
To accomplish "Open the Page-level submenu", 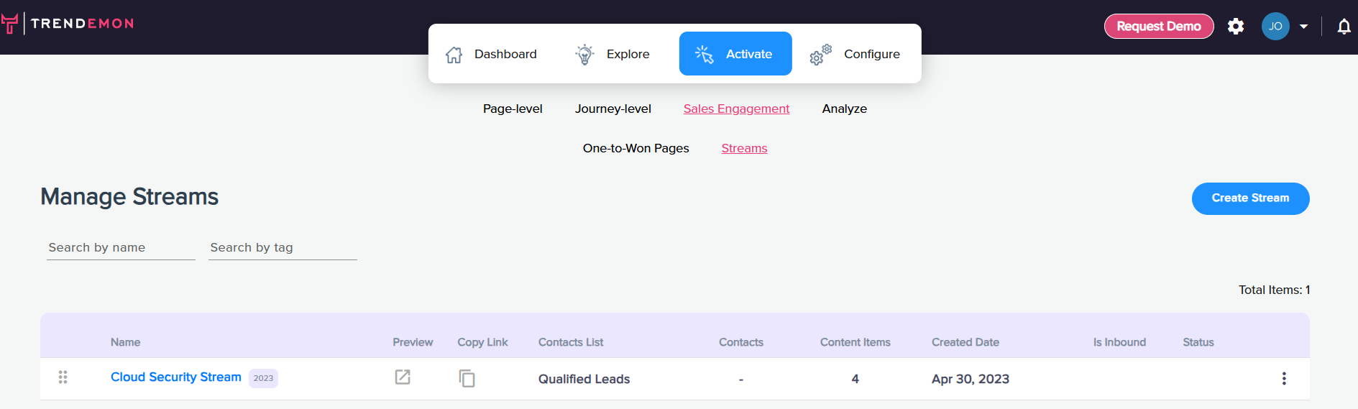I will (x=513, y=109).
